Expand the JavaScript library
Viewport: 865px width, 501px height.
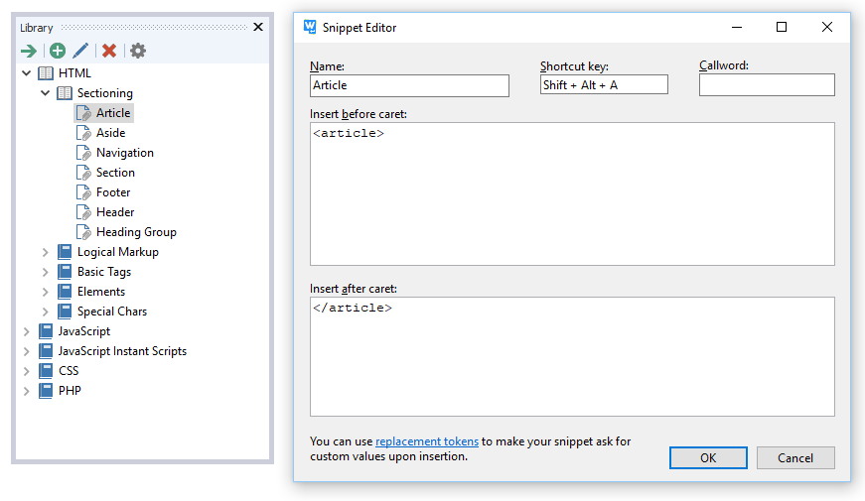point(27,331)
